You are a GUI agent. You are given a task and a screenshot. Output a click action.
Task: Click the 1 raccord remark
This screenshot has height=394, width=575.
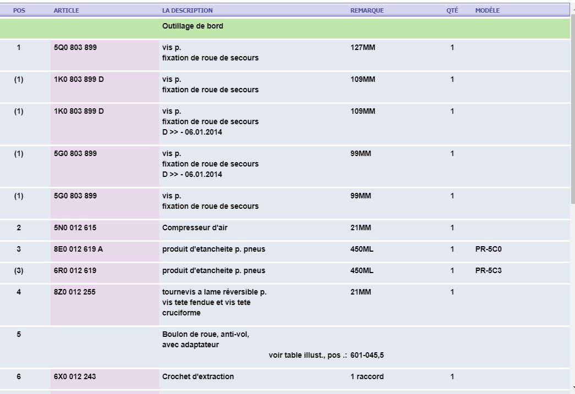click(x=367, y=376)
